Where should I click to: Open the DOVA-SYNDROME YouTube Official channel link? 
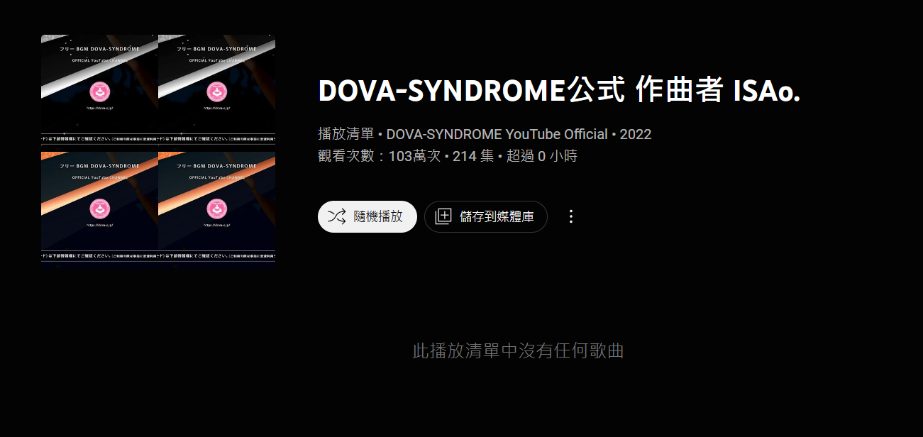tap(497, 134)
